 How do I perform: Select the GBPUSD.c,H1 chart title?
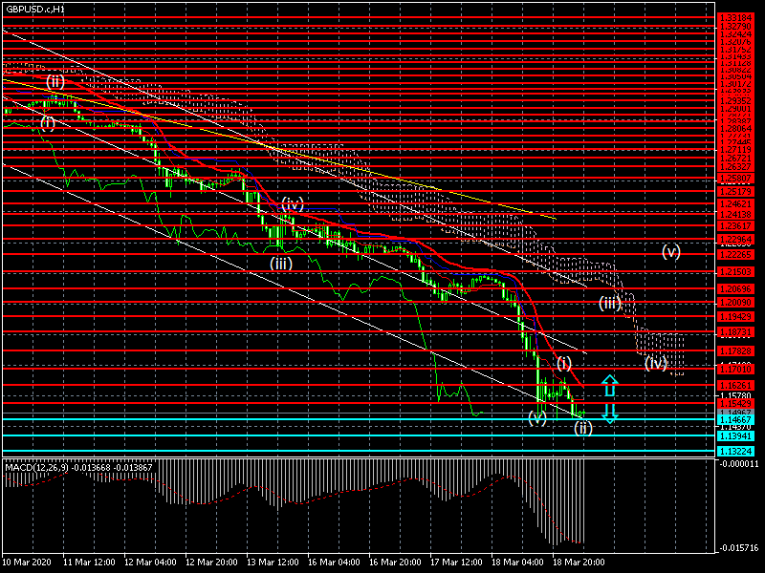click(x=35, y=10)
